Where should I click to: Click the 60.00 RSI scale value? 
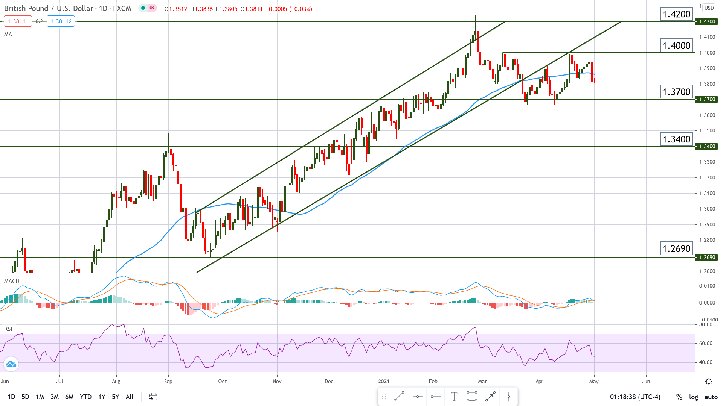[x=706, y=343]
